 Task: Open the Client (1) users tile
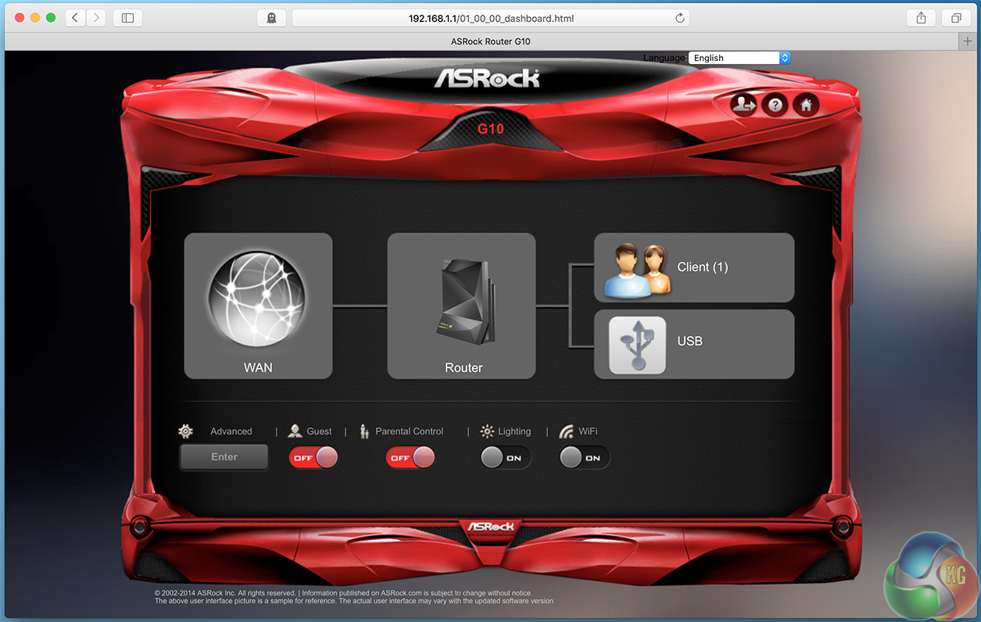[x=694, y=267]
